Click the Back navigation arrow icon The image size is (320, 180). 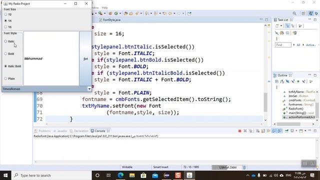pos(170,13)
